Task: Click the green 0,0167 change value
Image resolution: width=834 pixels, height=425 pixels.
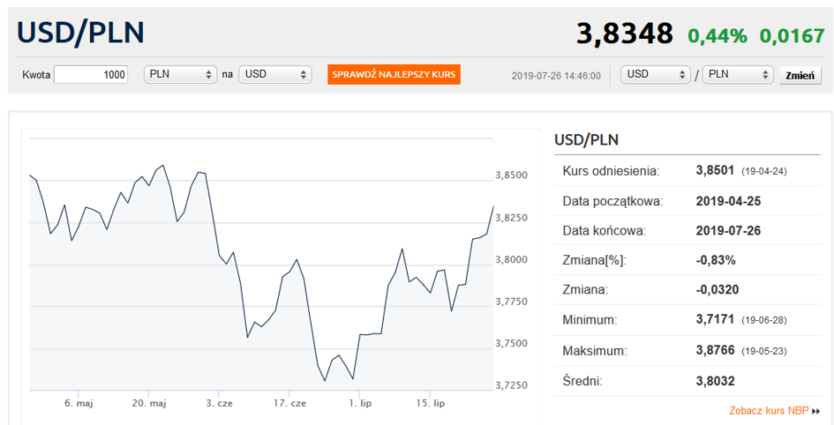Action: click(x=792, y=35)
